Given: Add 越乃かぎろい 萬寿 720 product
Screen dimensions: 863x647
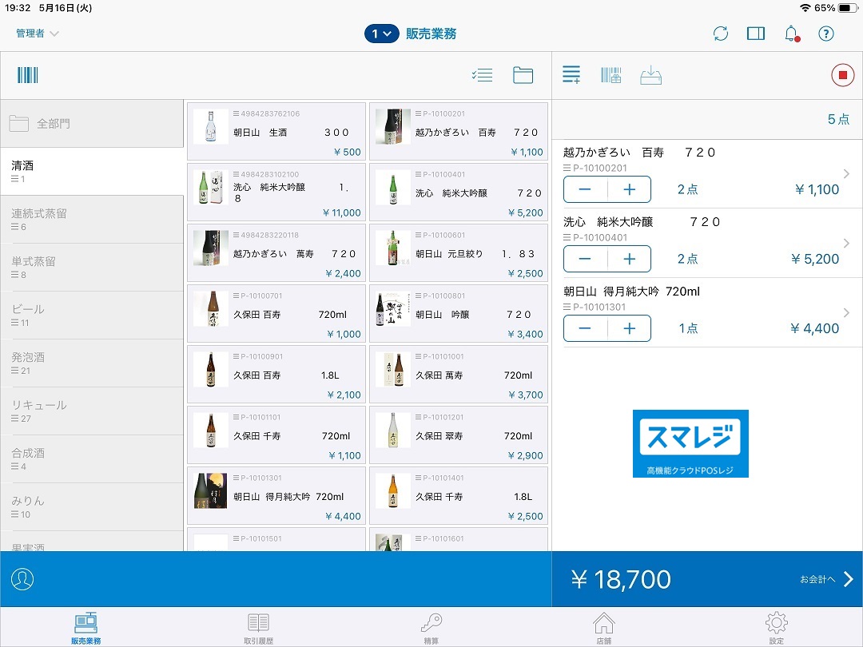Looking at the screenshot, I should (x=276, y=252).
